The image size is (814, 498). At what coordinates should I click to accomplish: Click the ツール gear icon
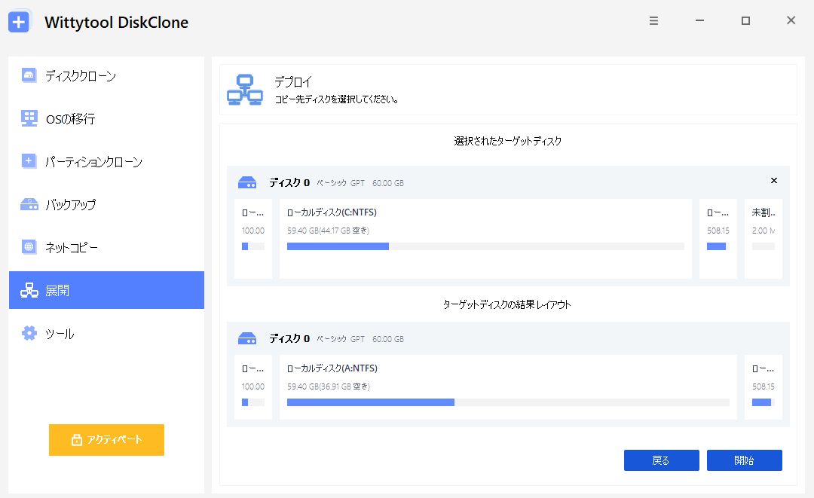click(29, 333)
